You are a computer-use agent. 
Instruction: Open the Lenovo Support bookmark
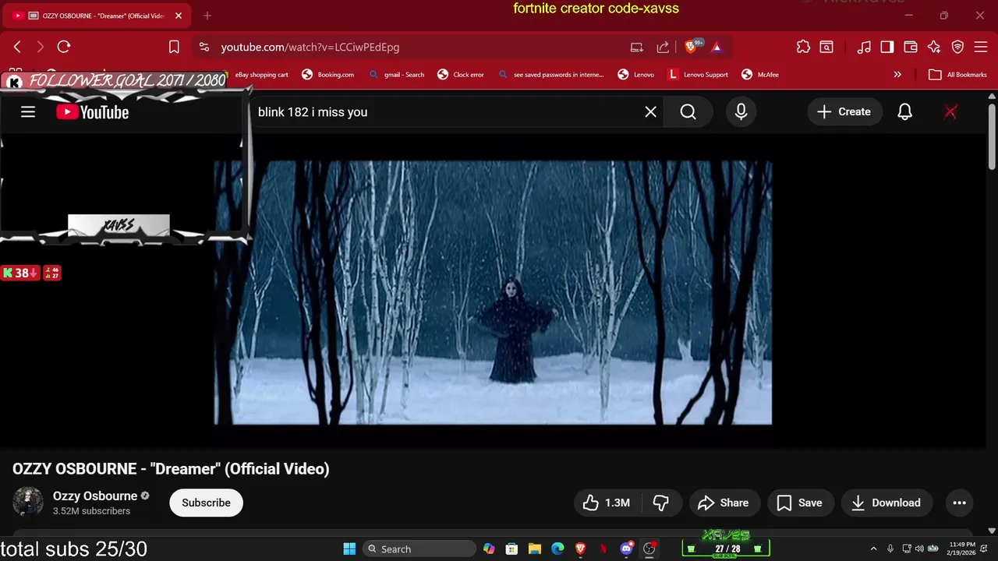(x=699, y=75)
